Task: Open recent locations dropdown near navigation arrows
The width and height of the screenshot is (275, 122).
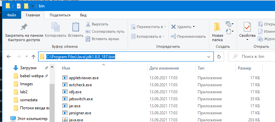Action: pyautogui.click(x=26, y=56)
